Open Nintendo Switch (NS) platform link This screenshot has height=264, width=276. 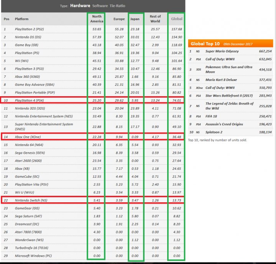[x=31, y=200]
